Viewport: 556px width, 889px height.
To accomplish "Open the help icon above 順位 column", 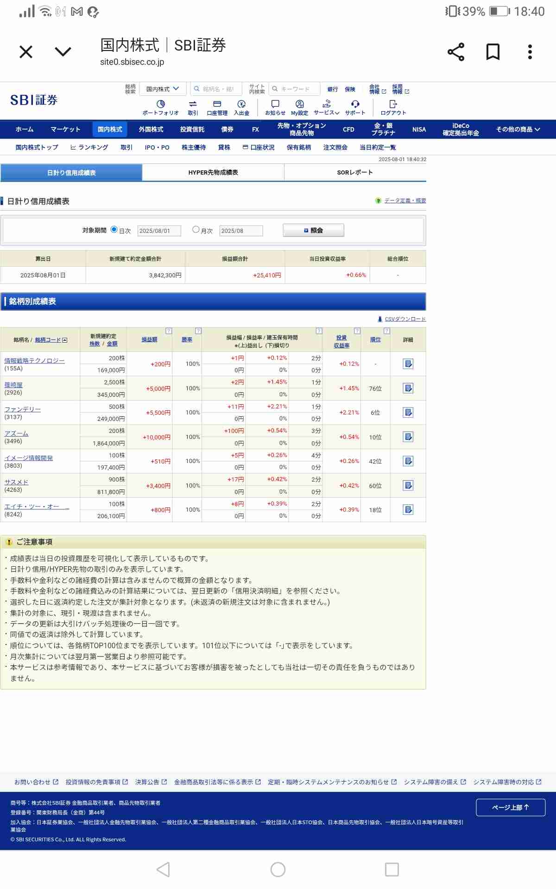I will click(387, 331).
